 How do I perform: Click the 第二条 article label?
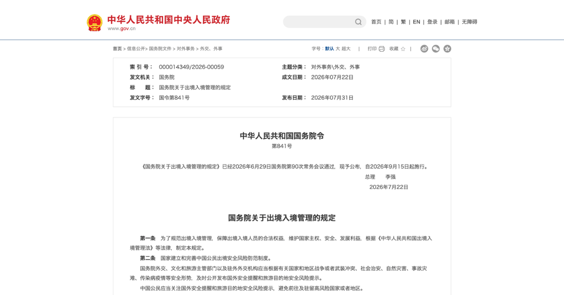[x=148, y=258]
